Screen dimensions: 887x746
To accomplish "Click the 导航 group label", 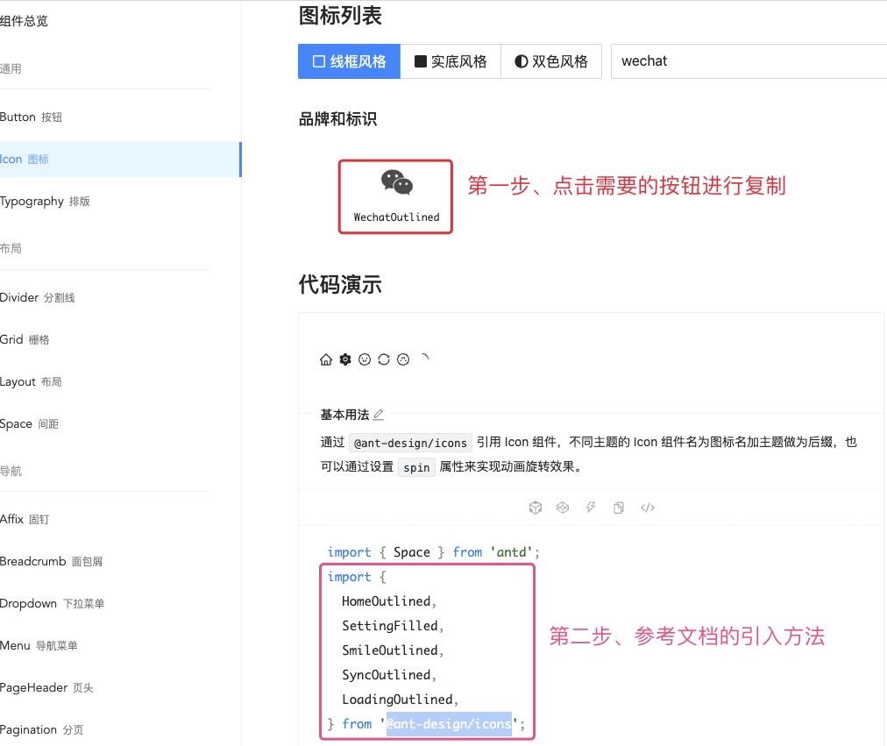I will coord(11,471).
